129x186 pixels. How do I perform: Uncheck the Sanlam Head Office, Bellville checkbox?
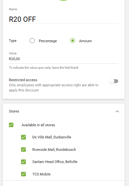click(x=24, y=162)
